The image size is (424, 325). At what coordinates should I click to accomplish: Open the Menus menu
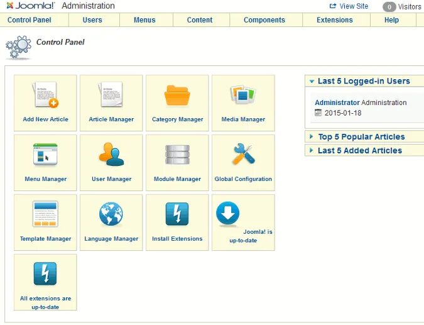tap(144, 20)
